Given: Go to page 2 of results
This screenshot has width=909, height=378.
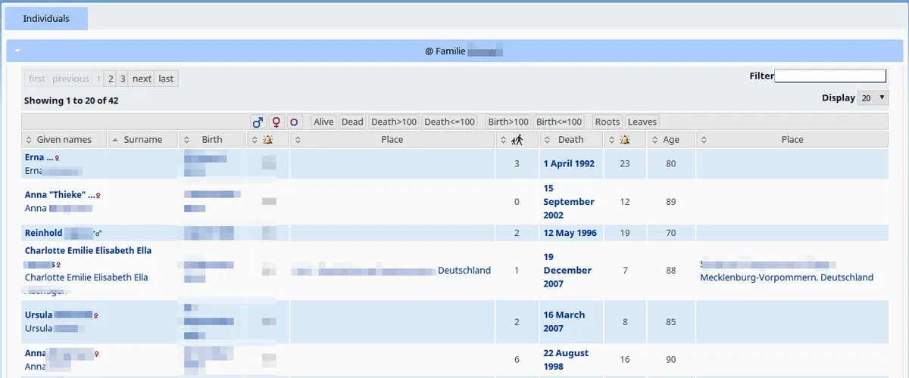Looking at the screenshot, I should [x=111, y=79].
